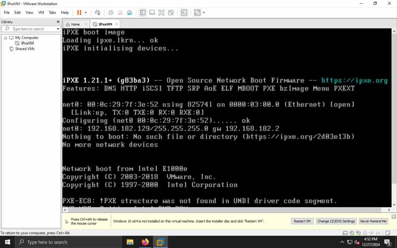
Task: Open File Explorer from the taskbar
Action: click(x=130, y=242)
